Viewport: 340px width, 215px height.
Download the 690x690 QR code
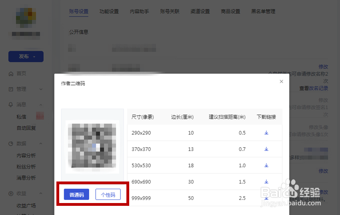coord(266,181)
